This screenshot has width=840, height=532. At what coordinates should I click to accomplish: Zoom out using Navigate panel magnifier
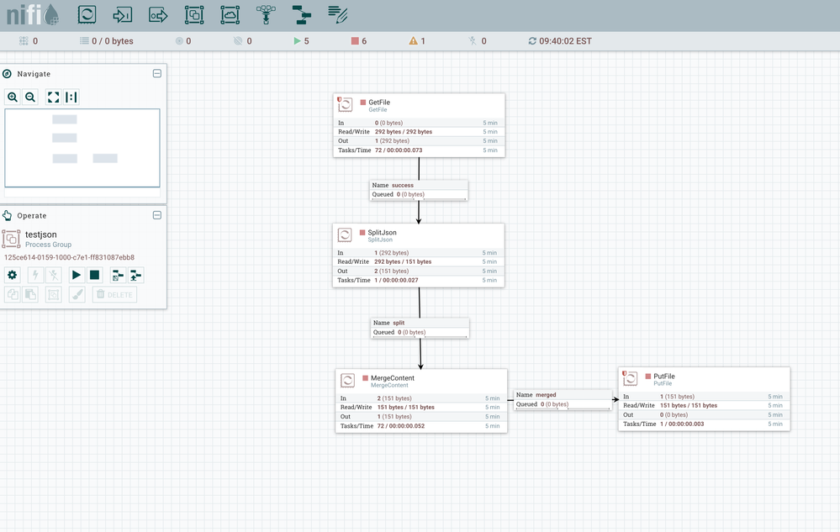(30, 97)
